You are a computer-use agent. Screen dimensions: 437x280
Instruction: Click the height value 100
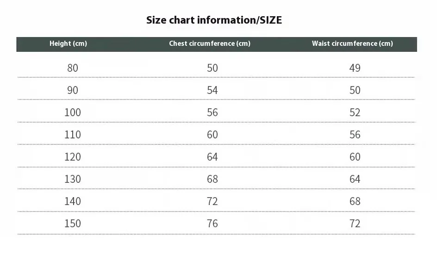point(73,112)
